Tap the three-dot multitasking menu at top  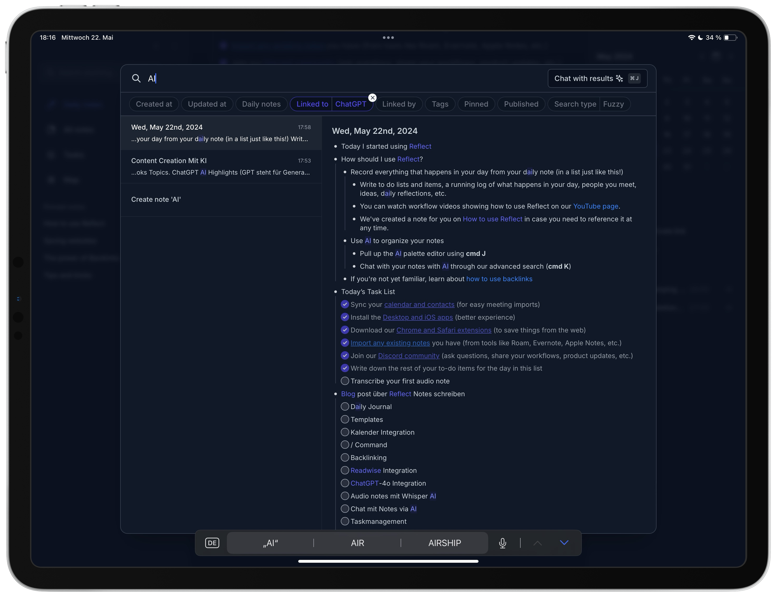pos(388,38)
